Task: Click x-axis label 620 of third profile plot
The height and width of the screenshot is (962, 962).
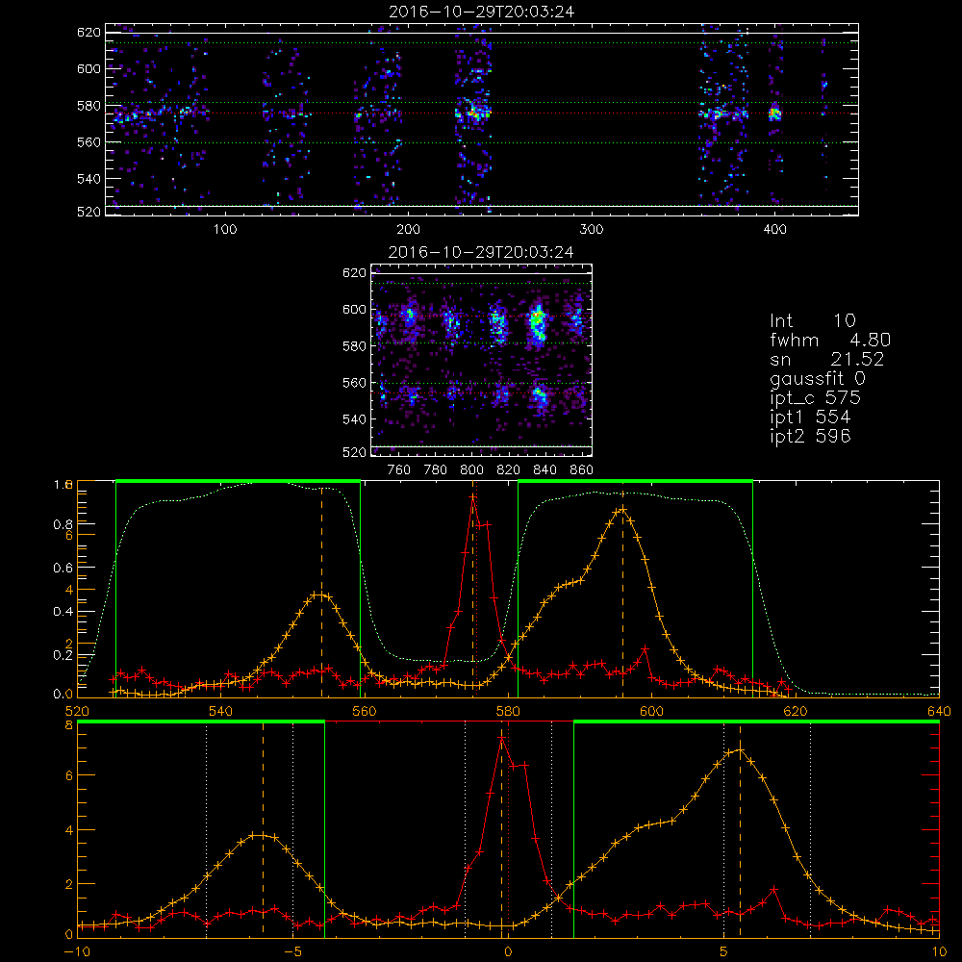Action: click(x=796, y=711)
